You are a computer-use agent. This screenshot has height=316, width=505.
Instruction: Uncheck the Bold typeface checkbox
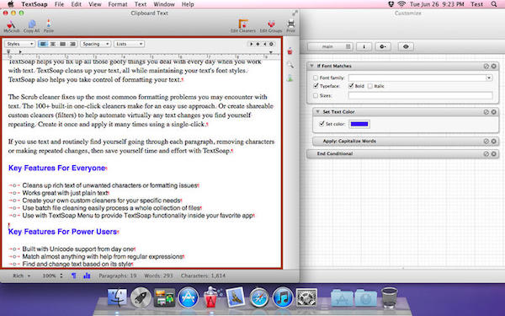coord(351,86)
